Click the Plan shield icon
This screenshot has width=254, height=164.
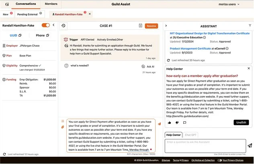4,55
